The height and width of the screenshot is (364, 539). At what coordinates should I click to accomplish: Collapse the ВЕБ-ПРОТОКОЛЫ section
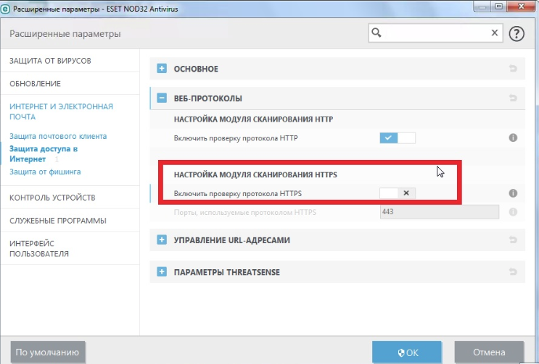(x=162, y=98)
